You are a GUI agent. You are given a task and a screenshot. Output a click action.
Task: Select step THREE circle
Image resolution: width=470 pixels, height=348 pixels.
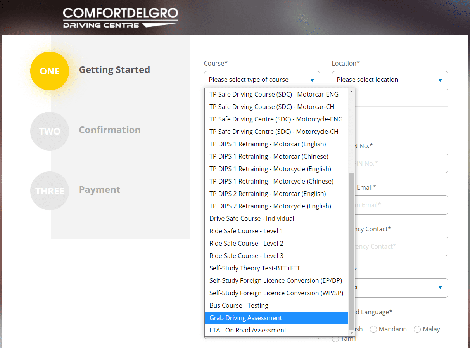pos(50,191)
